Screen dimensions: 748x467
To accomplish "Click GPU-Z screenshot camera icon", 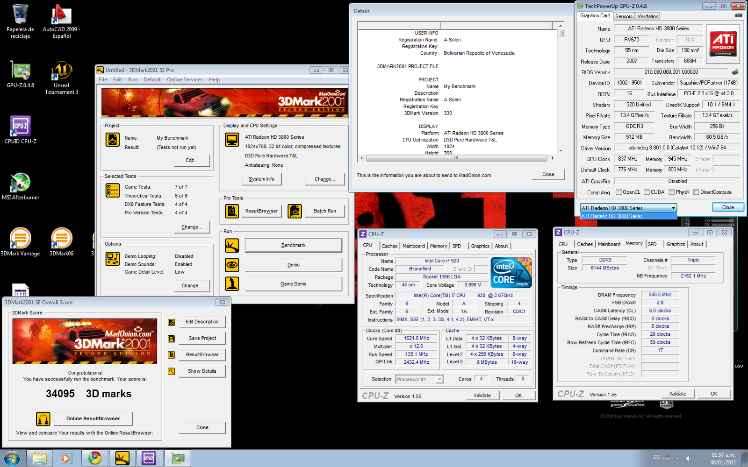I will coord(739,15).
